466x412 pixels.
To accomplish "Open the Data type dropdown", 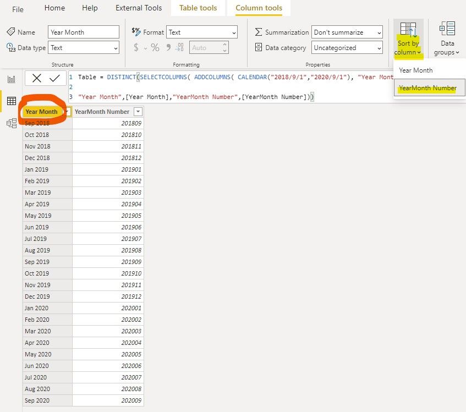I will pos(84,47).
